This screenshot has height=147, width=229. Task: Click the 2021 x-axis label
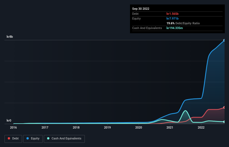coord(170,127)
